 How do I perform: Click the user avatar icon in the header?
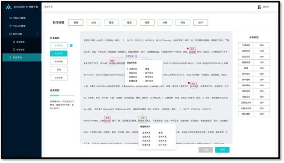click(259, 7)
